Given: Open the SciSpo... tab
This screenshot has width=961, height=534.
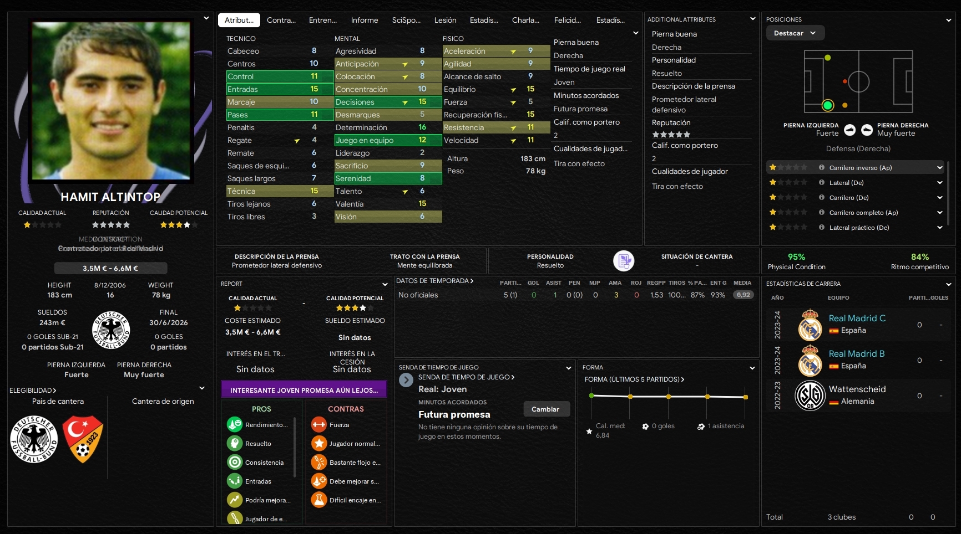Looking at the screenshot, I should (x=406, y=20).
